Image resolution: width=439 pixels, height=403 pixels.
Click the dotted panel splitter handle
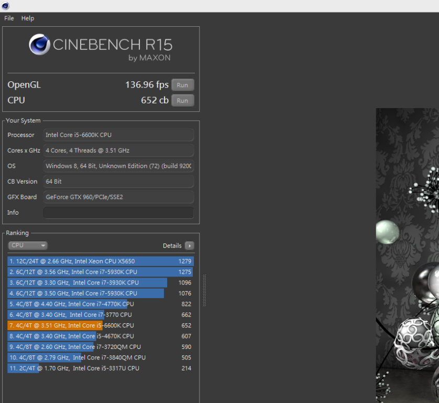(x=204, y=290)
